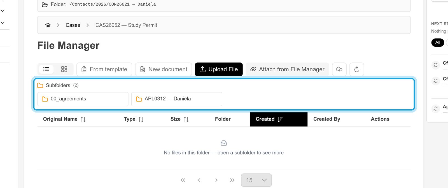Click New document button
This screenshot has height=188, width=448.
point(164,69)
